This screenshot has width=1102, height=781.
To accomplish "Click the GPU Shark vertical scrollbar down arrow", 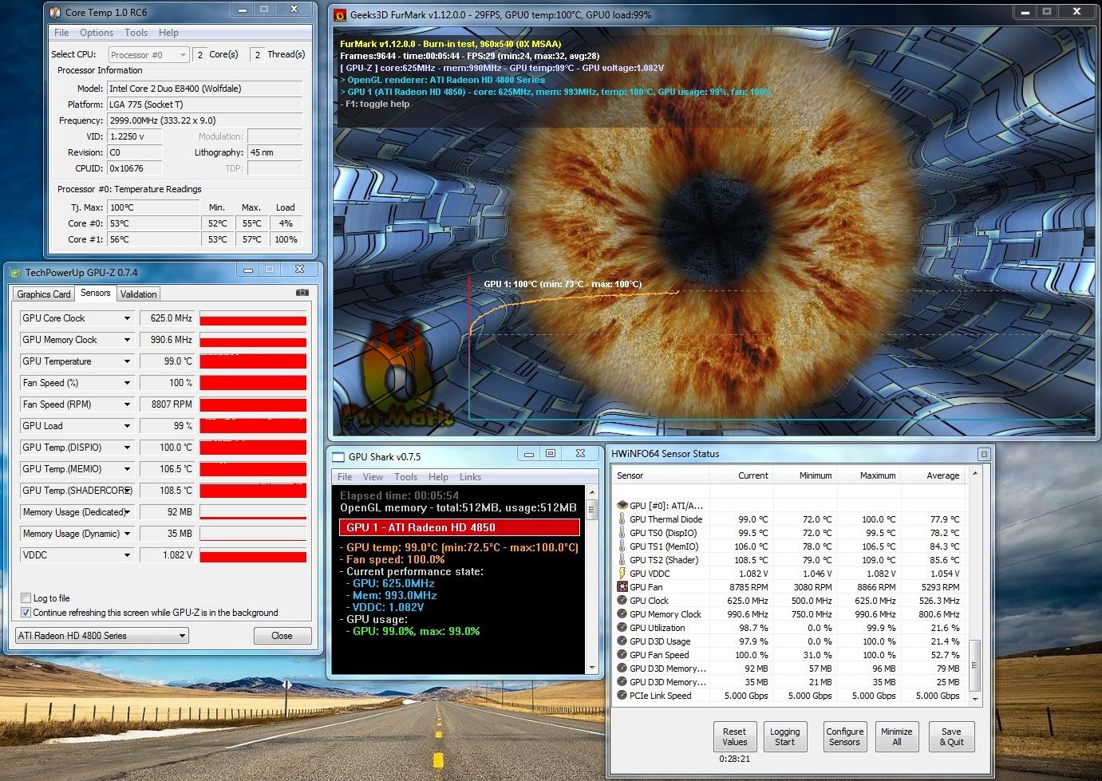I will click(591, 668).
